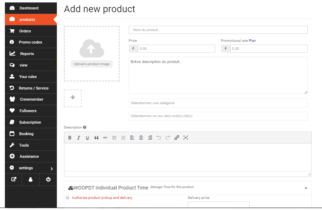The height and width of the screenshot is (210, 322).
Task: Undo last edit in description editor
Action: point(159,138)
